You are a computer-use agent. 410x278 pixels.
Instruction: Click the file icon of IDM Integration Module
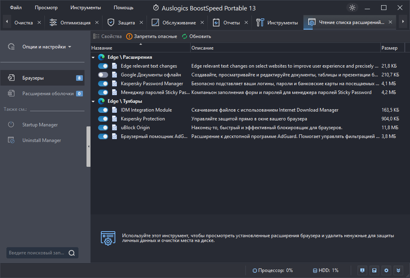[115, 110]
